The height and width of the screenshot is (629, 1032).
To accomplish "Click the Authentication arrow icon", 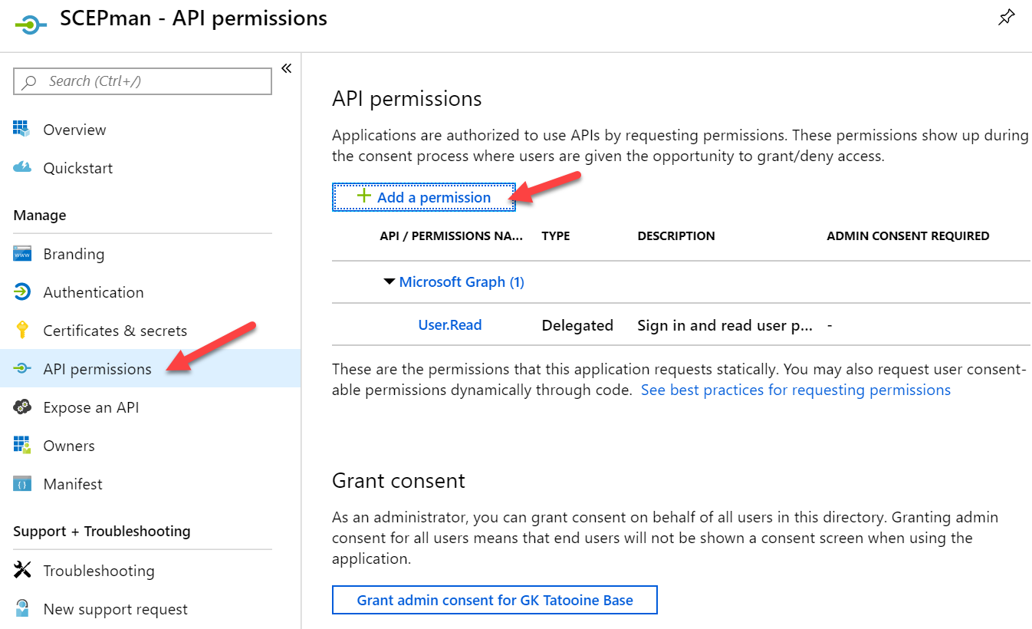I will click(22, 292).
